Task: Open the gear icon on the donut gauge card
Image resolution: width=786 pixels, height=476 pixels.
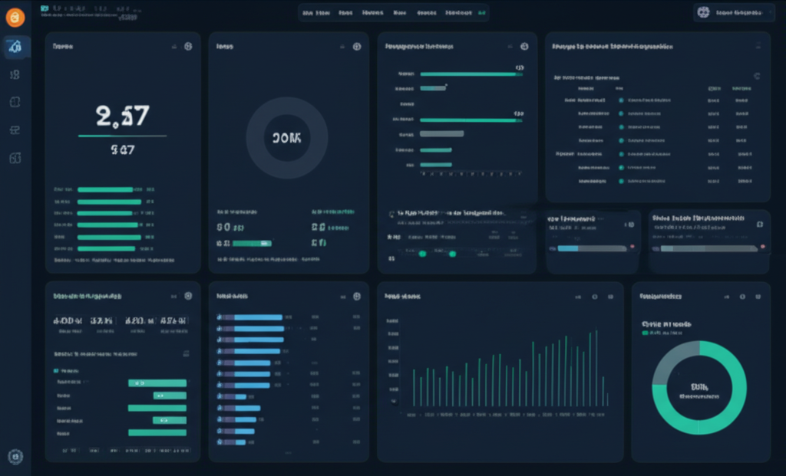Action: 356,46
